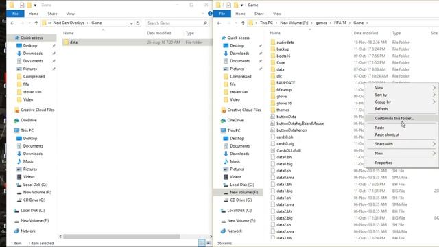Open Properties from the context menu
This screenshot has height=247, width=439.
pos(383,163)
